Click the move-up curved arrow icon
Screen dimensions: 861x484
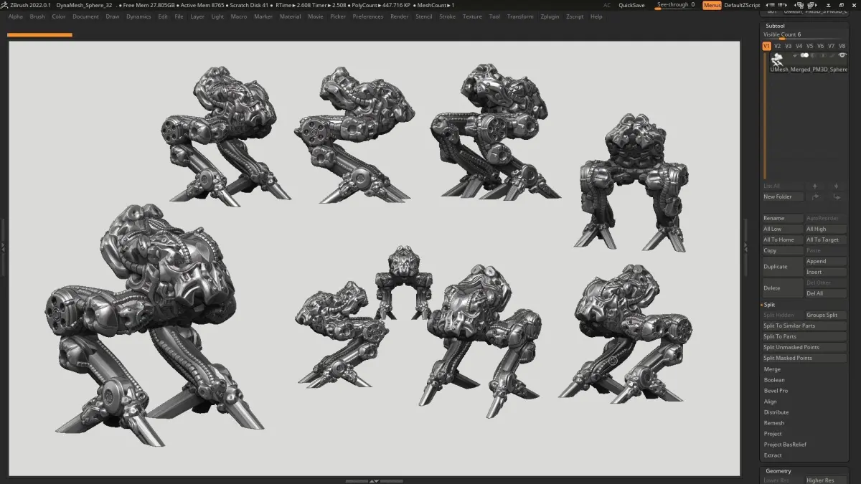815,196
